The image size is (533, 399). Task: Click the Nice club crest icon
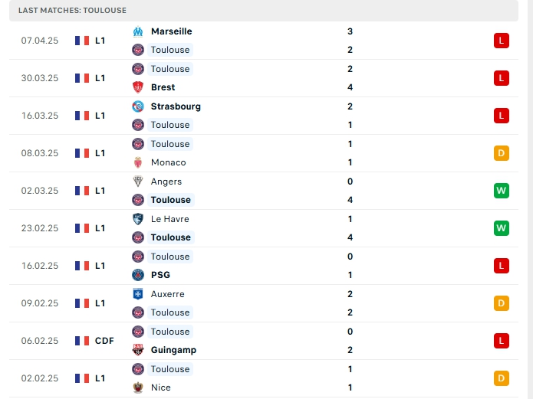click(138, 388)
